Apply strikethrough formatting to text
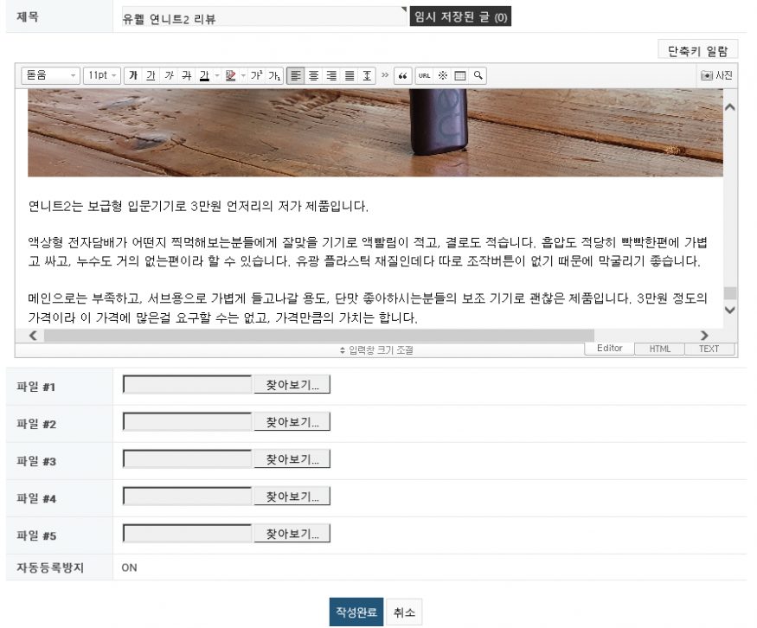This screenshot has width=757, height=628. [186, 75]
